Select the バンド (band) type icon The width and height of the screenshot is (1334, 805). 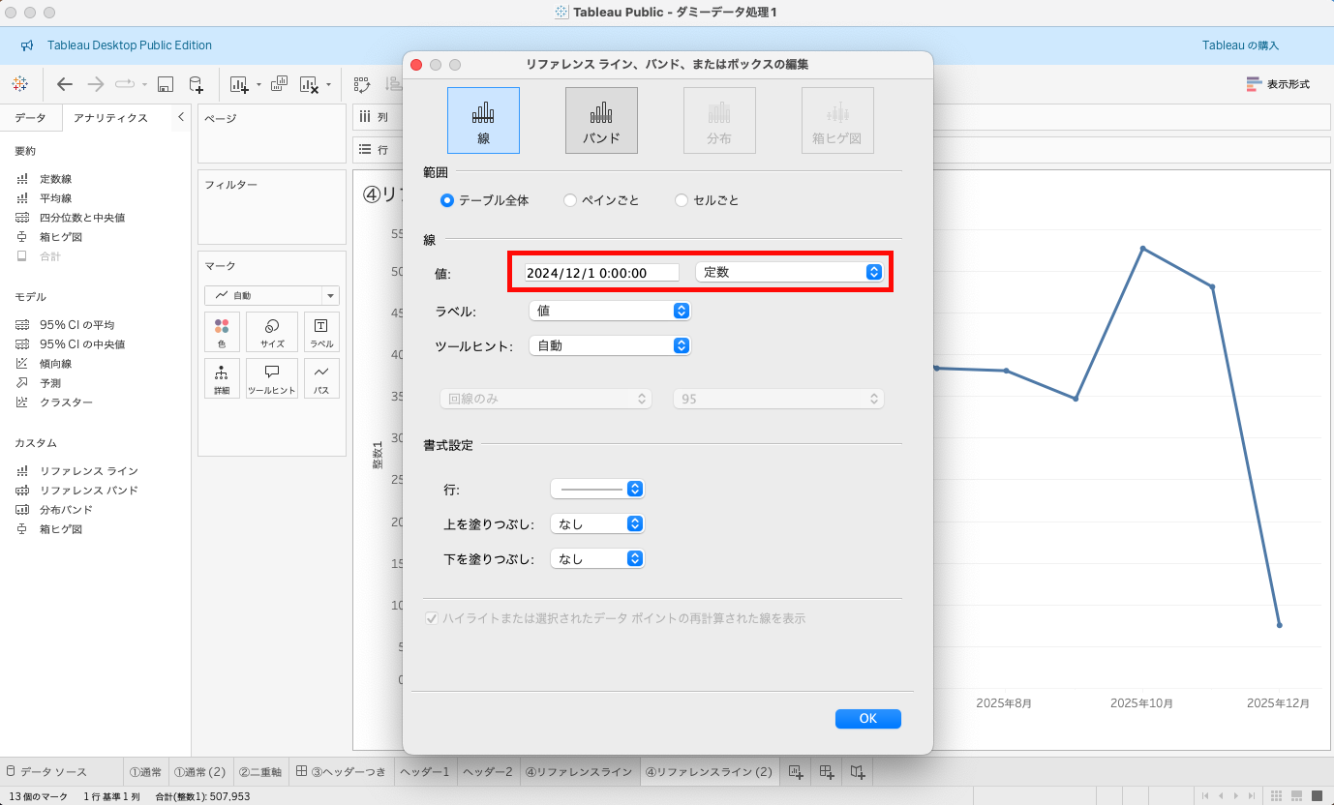point(601,121)
